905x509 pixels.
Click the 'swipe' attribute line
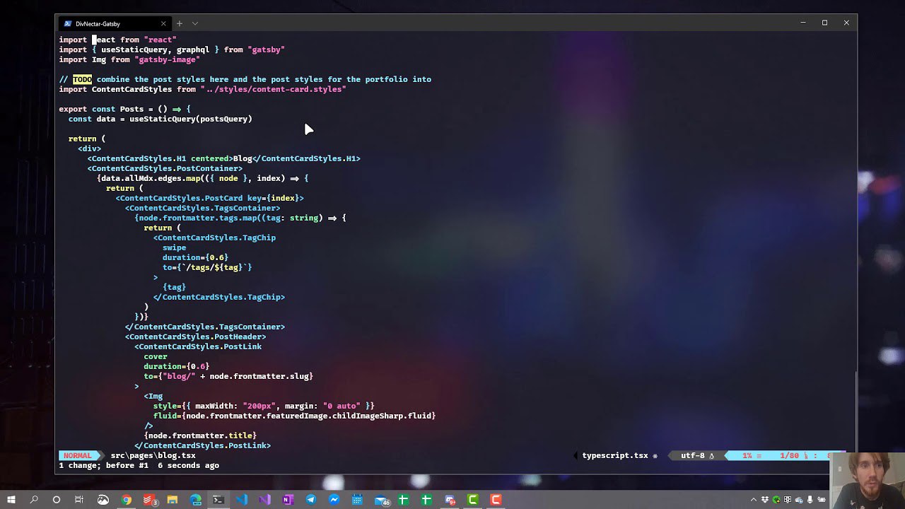click(x=174, y=247)
